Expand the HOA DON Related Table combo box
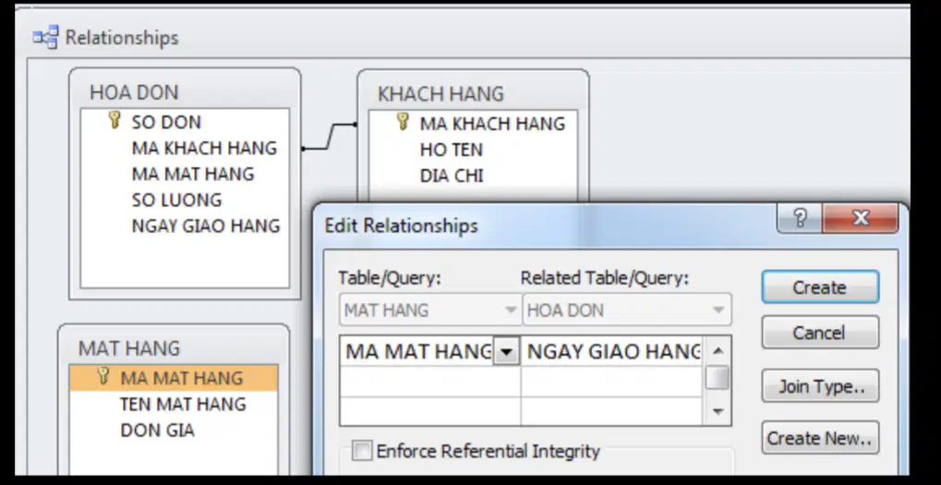The image size is (941, 485). [718, 310]
